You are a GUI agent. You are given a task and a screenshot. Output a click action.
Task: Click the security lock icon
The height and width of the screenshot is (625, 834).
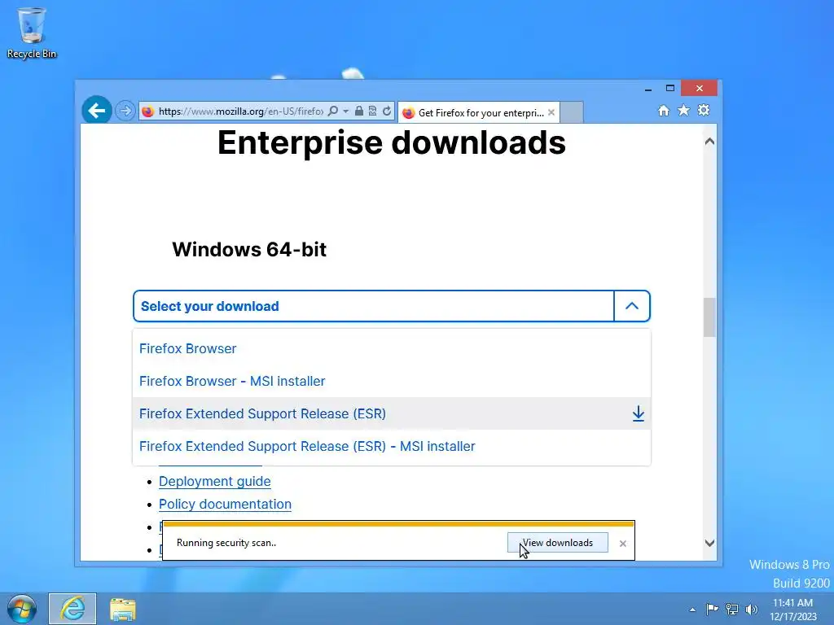pyautogui.click(x=359, y=111)
